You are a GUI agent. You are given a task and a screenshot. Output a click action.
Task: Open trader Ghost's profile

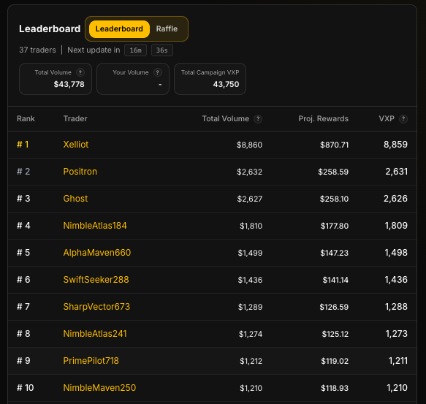pos(75,199)
